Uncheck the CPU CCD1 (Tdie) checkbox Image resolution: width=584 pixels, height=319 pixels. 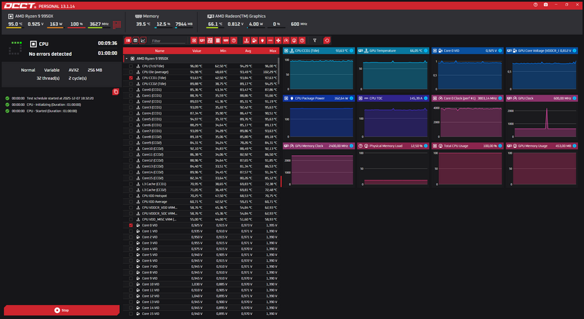pyautogui.click(x=131, y=78)
